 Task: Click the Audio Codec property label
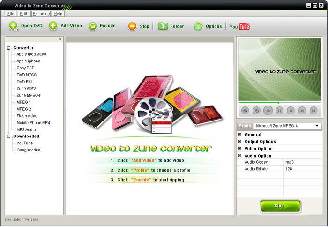pos(256,162)
